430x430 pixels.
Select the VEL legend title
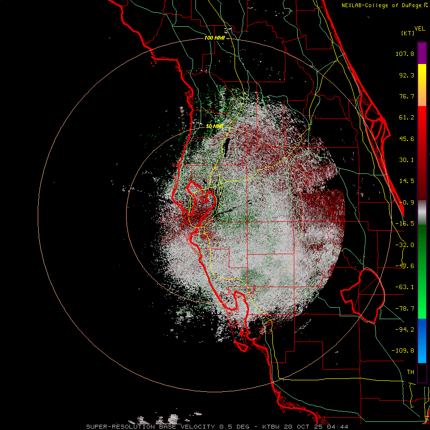pyautogui.click(x=419, y=28)
